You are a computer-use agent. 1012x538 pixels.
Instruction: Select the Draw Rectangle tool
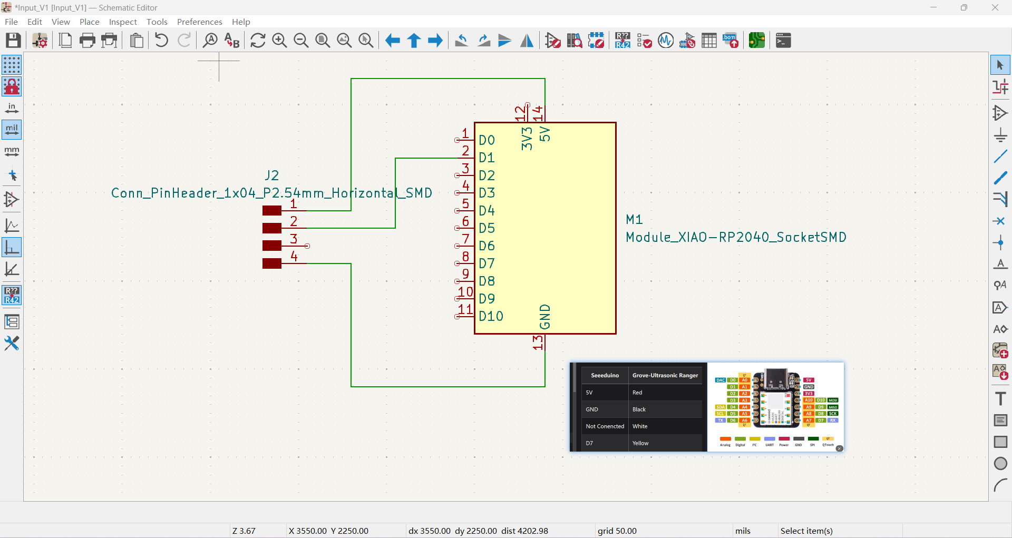pos(1000,442)
